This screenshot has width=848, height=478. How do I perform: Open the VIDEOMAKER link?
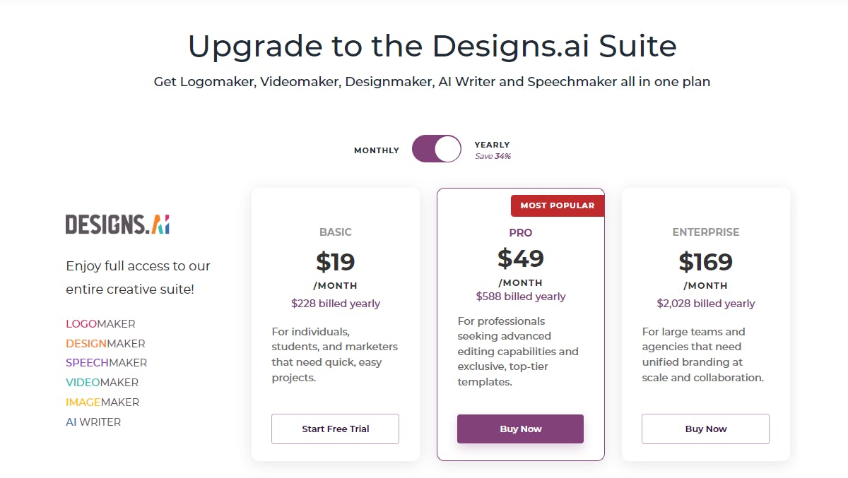[102, 383]
